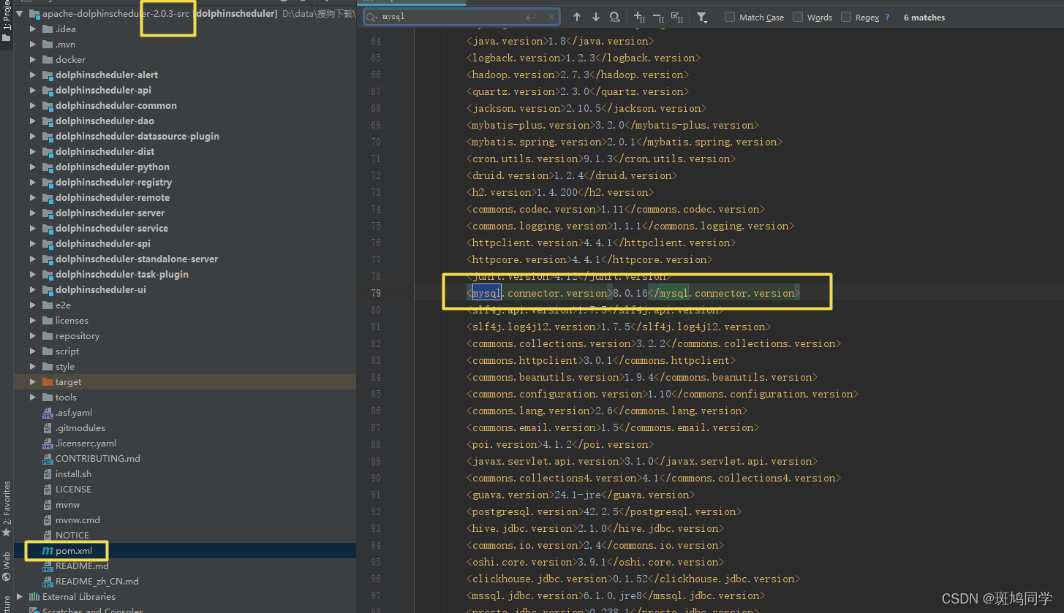1064x613 pixels.
Task: Open install.sh file
Action: coord(73,474)
